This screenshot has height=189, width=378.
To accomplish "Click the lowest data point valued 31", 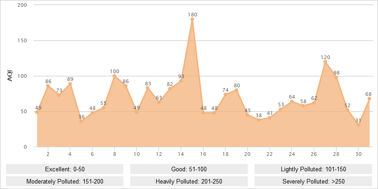I will [358, 125].
